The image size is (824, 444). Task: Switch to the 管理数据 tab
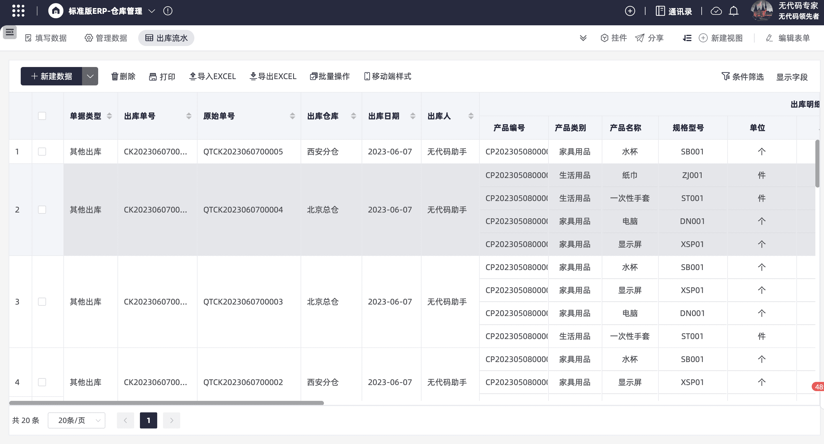tap(106, 38)
